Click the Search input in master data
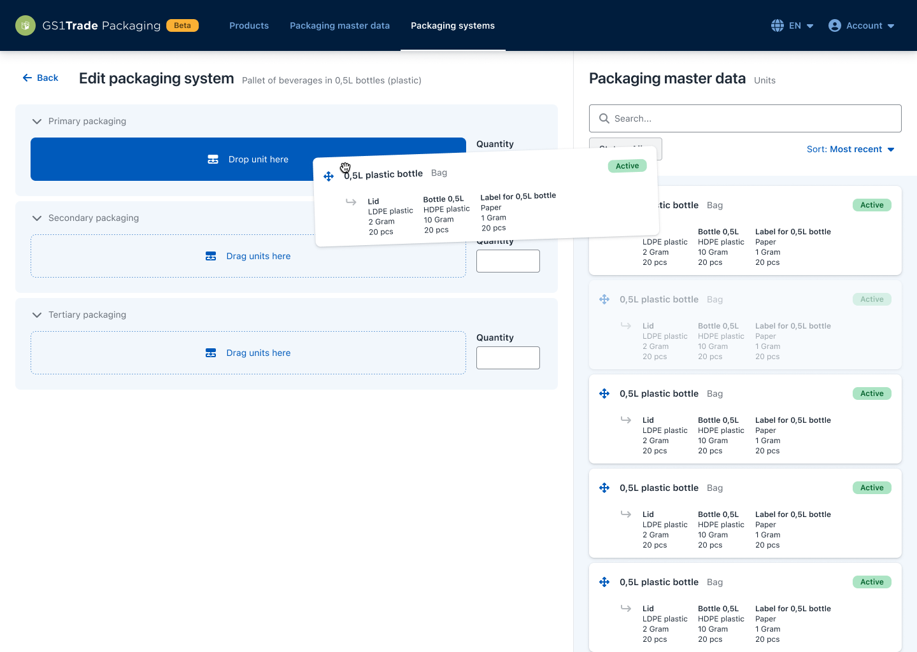The width and height of the screenshot is (917, 652). coord(751,118)
